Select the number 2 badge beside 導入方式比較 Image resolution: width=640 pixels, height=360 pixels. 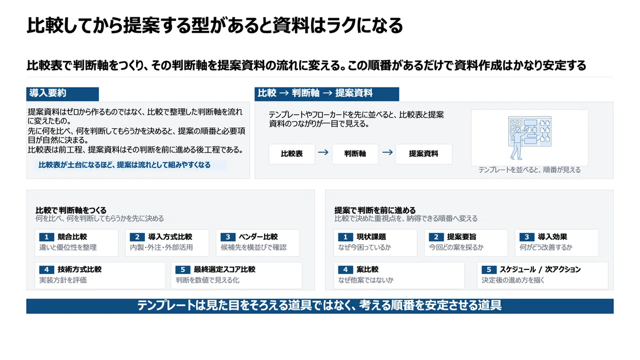[138, 237]
